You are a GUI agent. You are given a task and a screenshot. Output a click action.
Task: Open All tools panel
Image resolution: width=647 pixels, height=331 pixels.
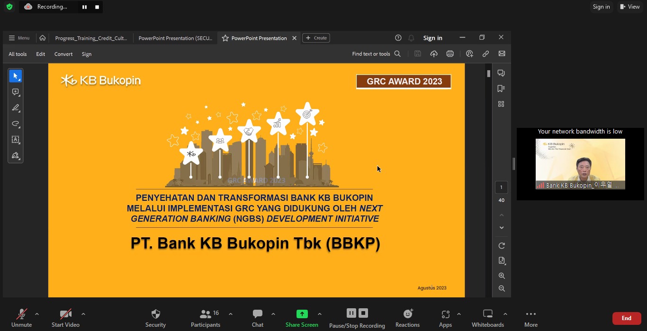click(18, 54)
